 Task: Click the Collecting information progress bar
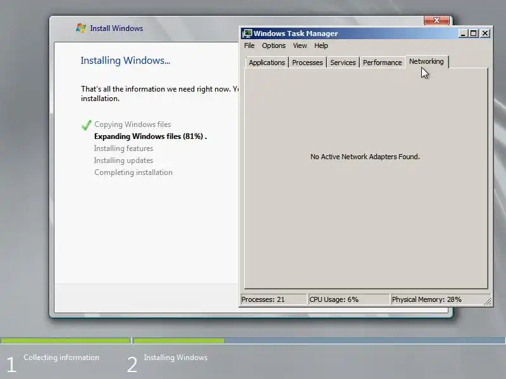click(65, 340)
